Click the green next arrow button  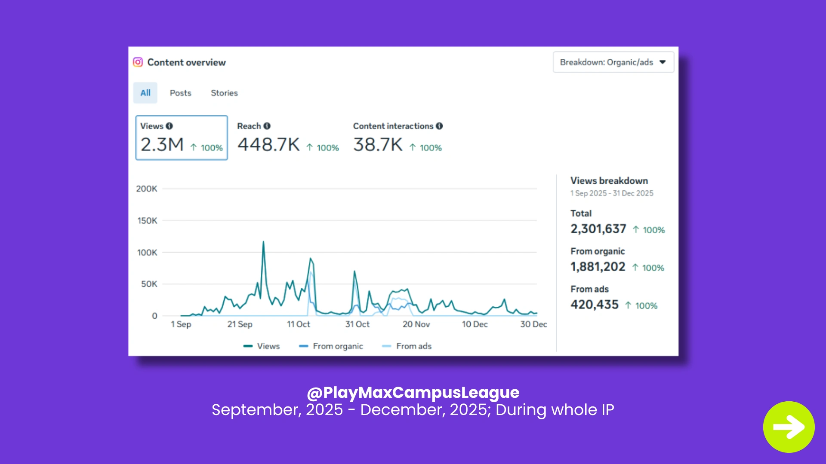[x=789, y=427]
